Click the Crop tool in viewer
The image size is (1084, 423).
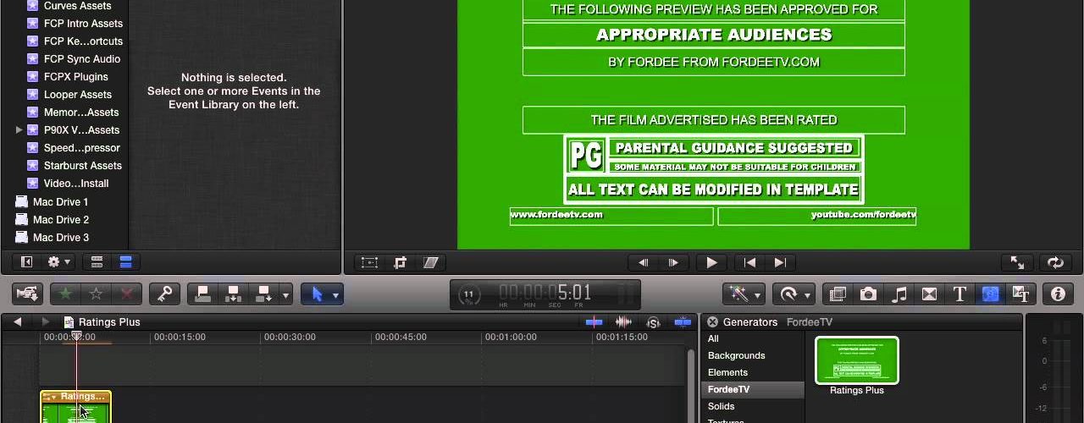click(400, 263)
